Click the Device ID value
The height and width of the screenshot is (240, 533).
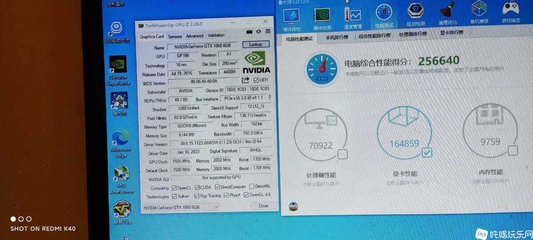(247, 89)
